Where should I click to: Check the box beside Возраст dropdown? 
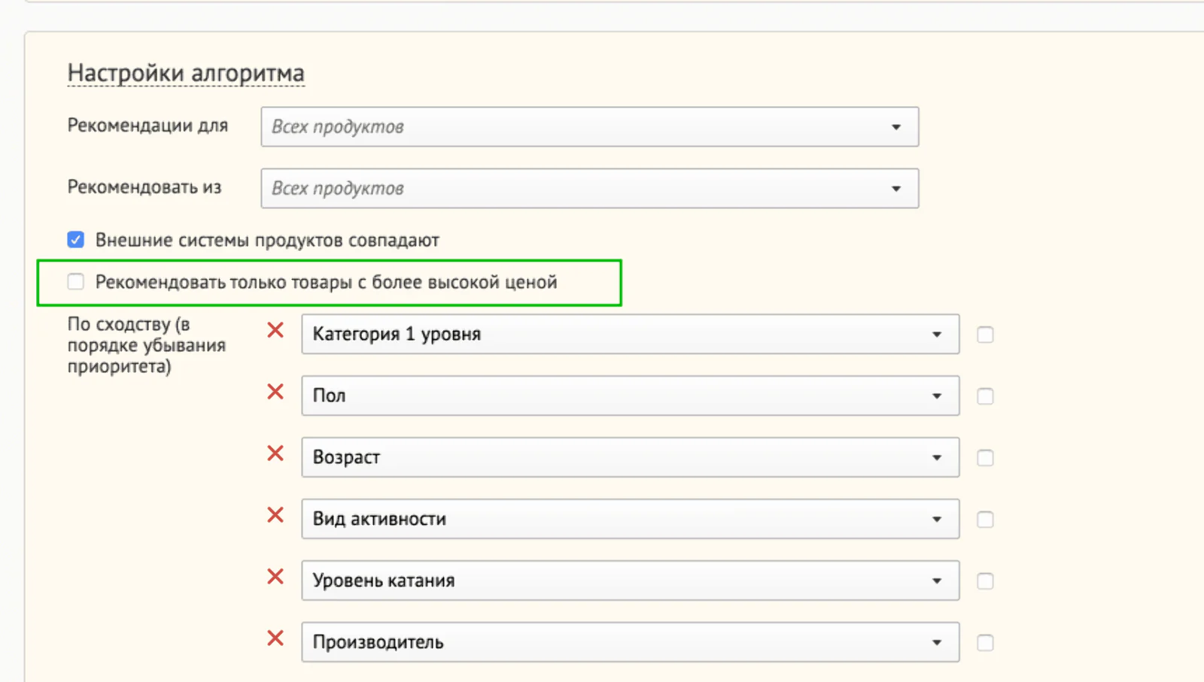pyautogui.click(x=985, y=458)
